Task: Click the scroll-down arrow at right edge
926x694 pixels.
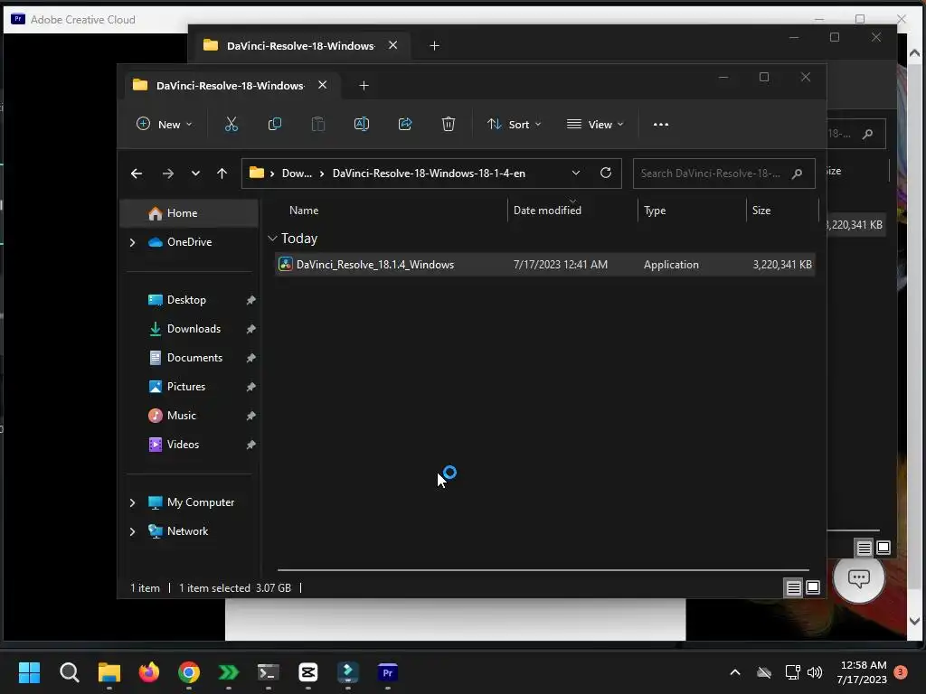Action: (914, 621)
